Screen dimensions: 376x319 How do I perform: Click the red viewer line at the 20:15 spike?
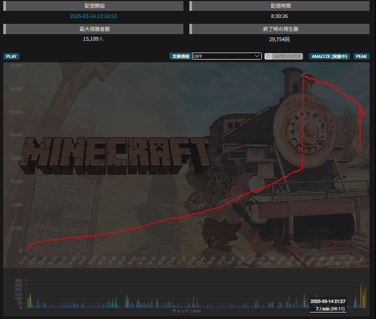pyautogui.click(x=302, y=122)
